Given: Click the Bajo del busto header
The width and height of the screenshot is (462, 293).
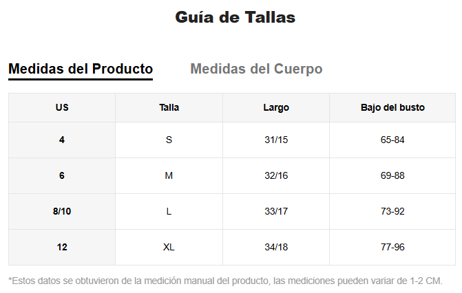Looking at the screenshot, I should [x=392, y=107].
